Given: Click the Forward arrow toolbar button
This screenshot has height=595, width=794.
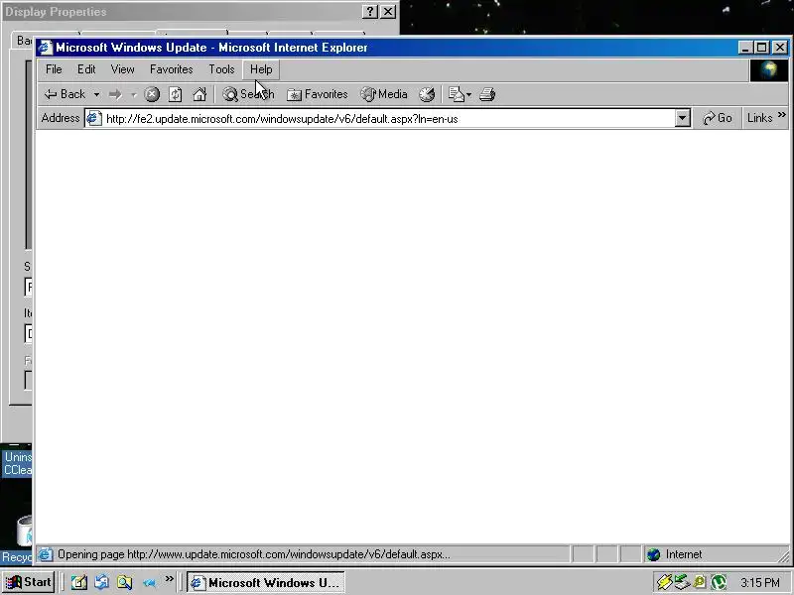Looking at the screenshot, I should coord(115,94).
